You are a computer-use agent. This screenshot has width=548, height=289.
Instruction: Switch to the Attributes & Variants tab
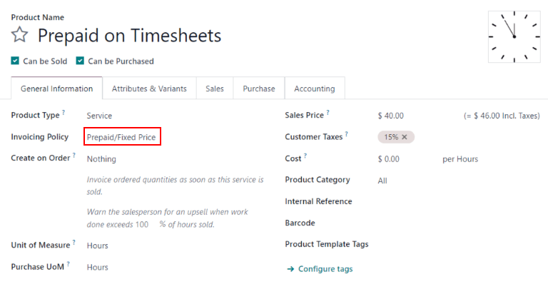[149, 88]
